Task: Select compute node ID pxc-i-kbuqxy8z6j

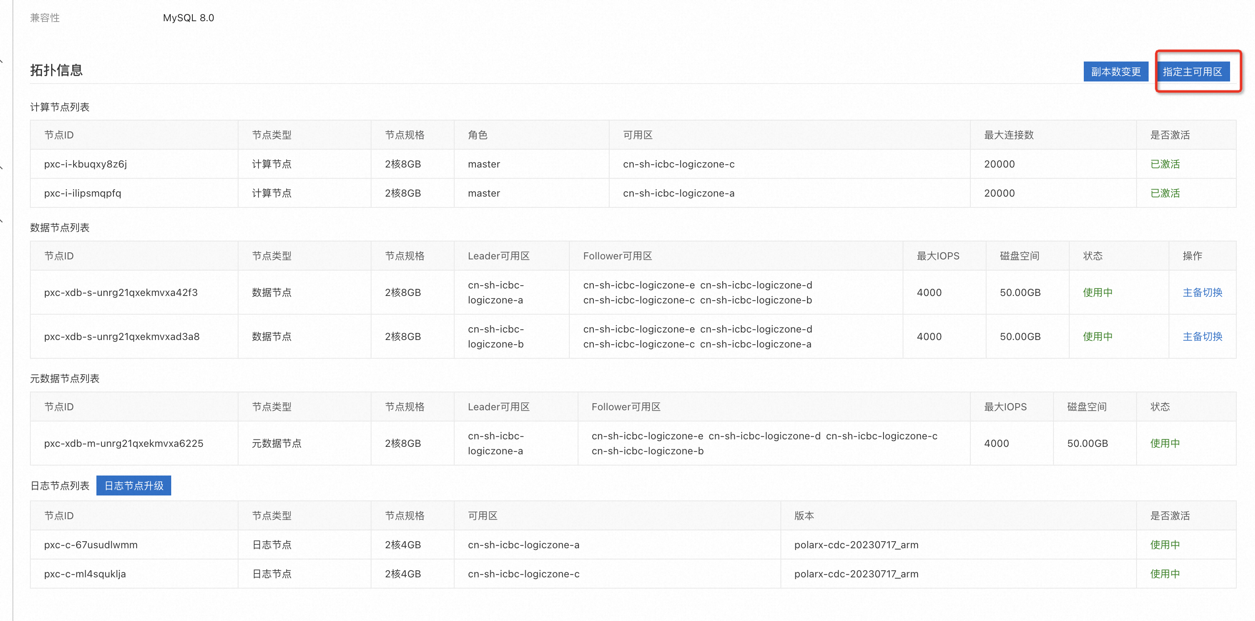Action: (85, 164)
